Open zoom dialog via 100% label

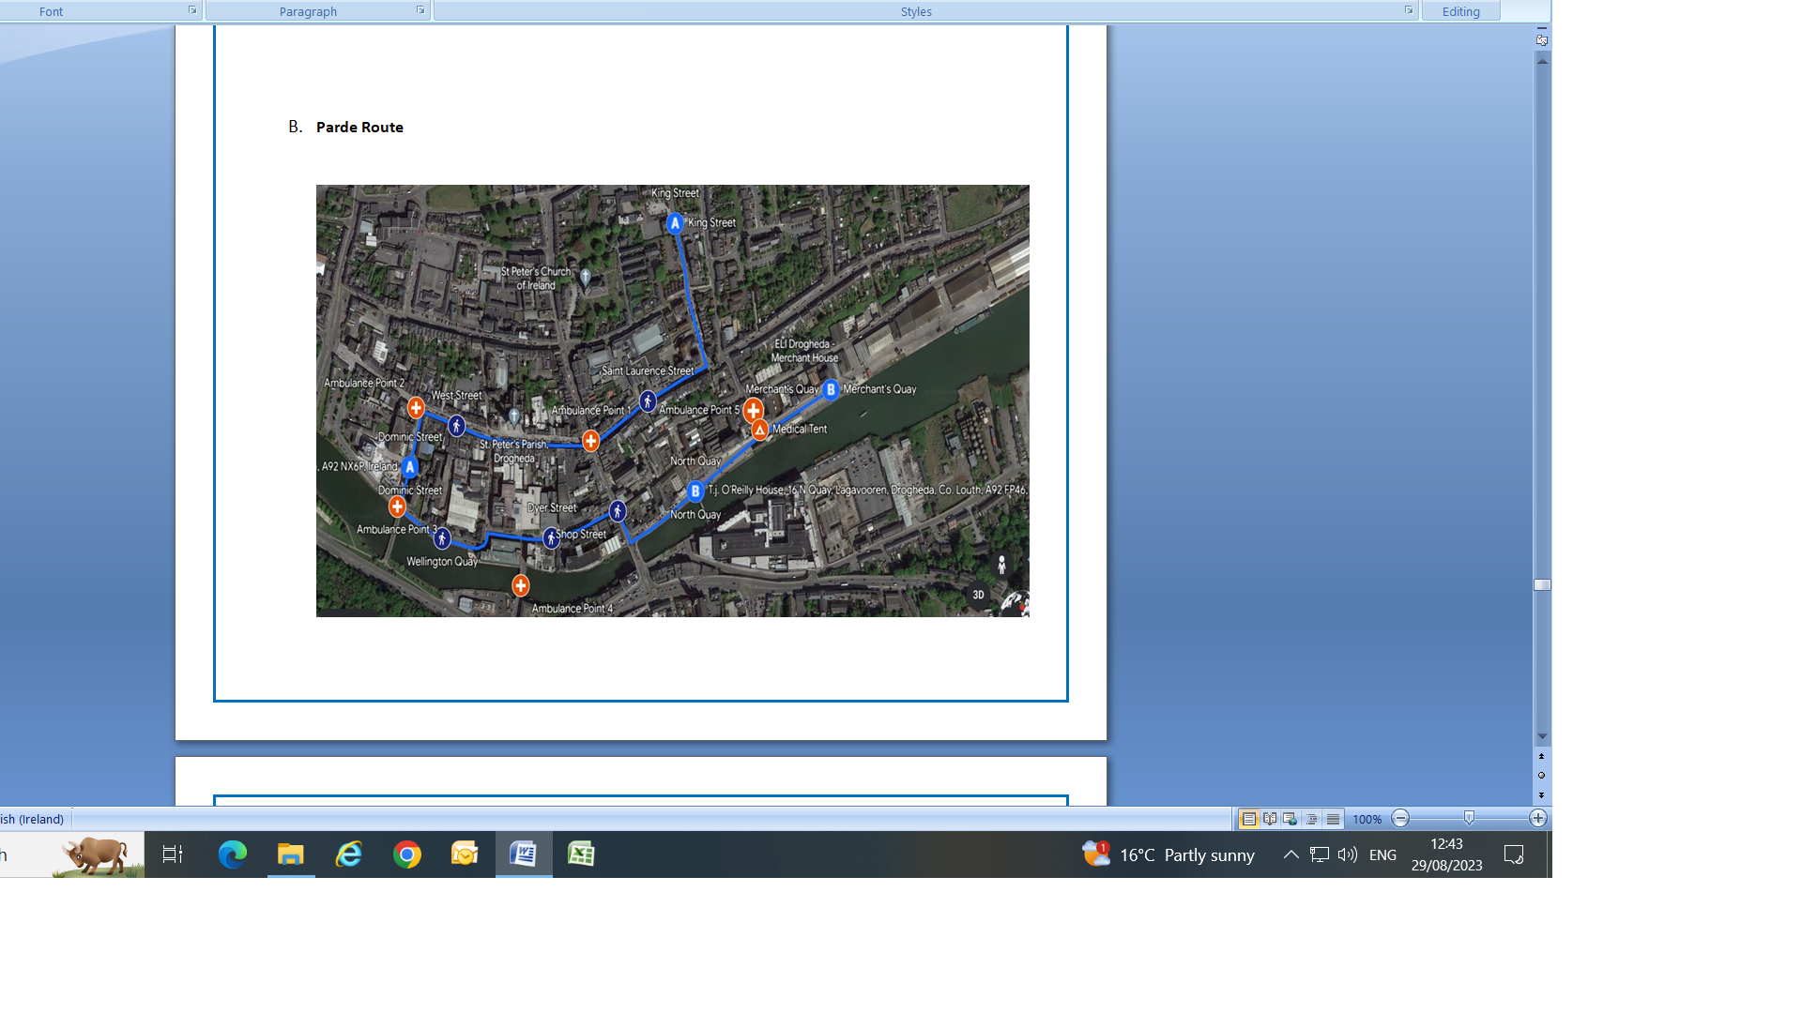coord(1367,819)
